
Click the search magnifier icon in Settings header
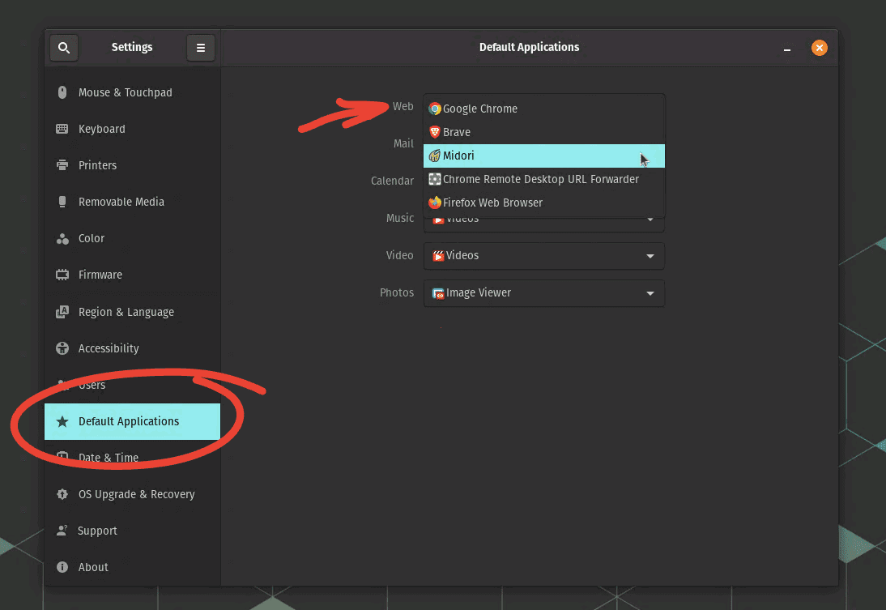click(64, 47)
